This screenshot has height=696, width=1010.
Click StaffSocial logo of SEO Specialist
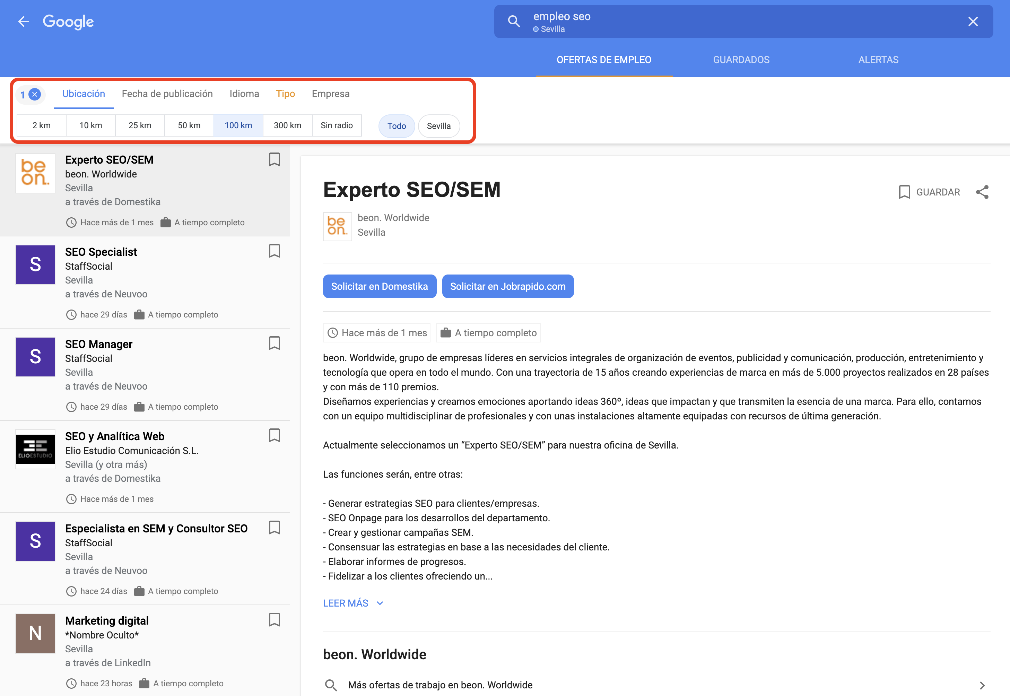pyautogui.click(x=35, y=265)
